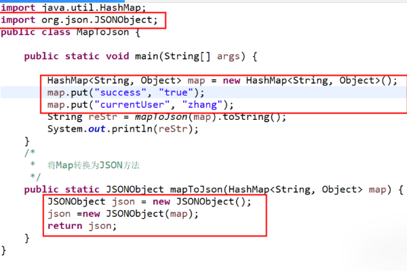This screenshot has height=271, width=407.
Task: Click 'JSONObject json = new JSONObject();' line
Action: [x=149, y=202]
